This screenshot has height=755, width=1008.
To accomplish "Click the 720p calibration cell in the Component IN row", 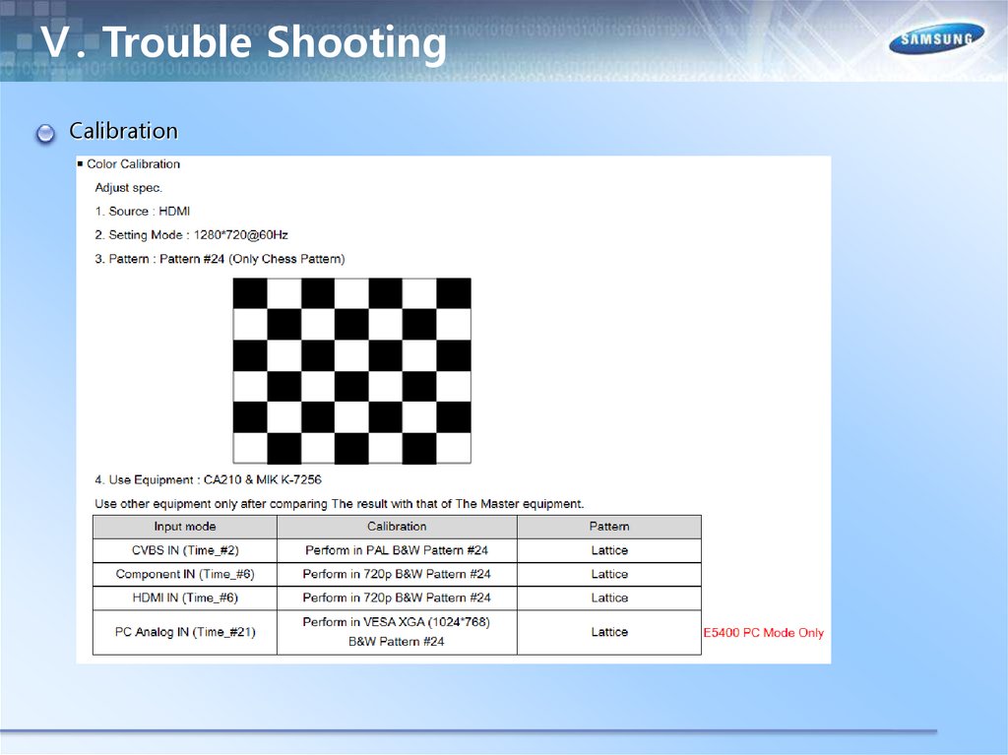I will pyautogui.click(x=397, y=574).
